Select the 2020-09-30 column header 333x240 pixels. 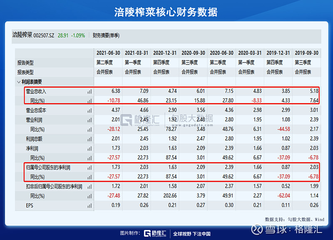coord(193,53)
